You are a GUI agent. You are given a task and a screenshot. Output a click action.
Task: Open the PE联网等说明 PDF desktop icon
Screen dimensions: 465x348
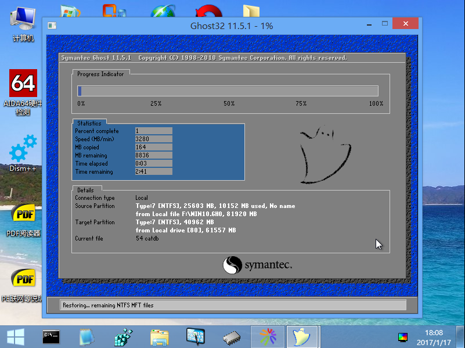tap(23, 285)
